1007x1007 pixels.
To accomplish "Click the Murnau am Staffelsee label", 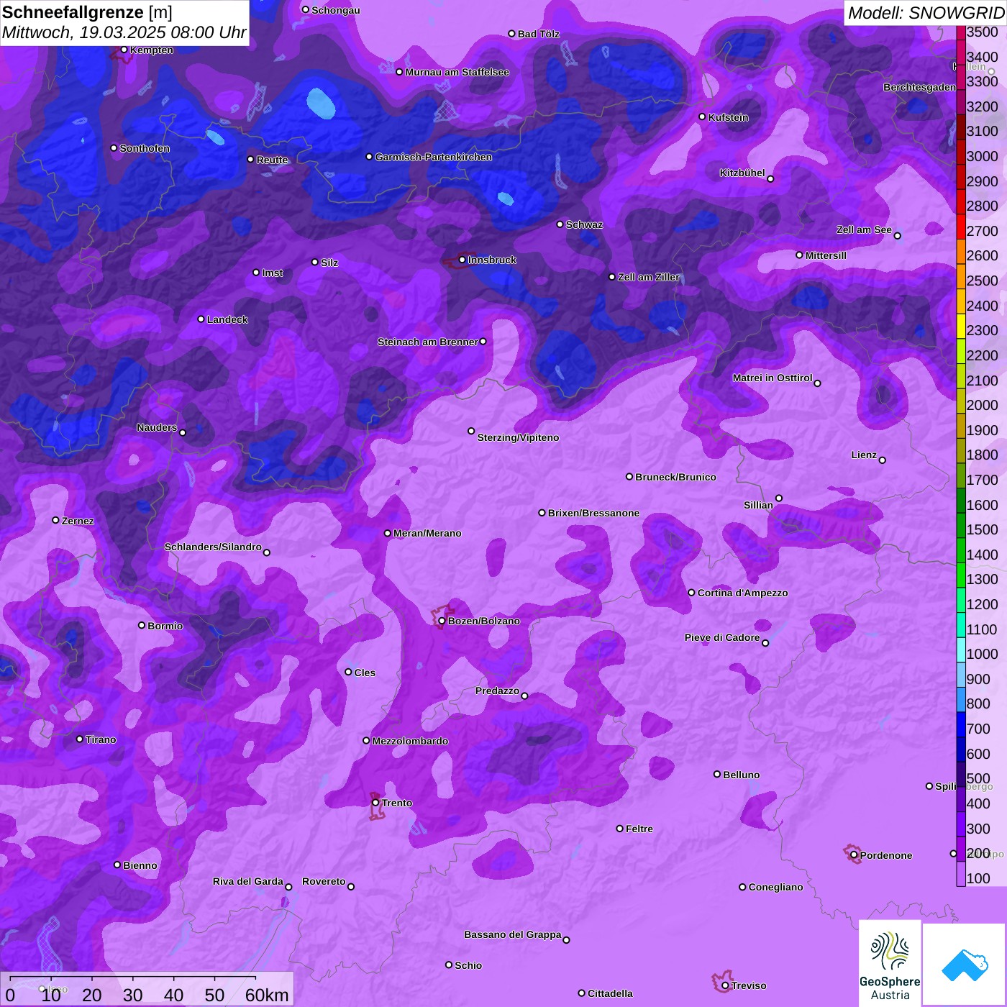I will coord(457,72).
